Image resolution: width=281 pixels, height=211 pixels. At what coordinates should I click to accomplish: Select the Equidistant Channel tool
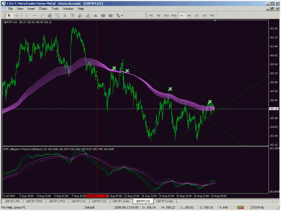tap(49, 16)
